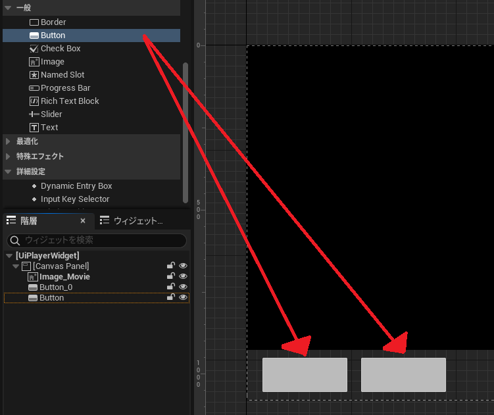Click the 詳細設定 category label
Screen dimensions: 494x415
point(30,172)
